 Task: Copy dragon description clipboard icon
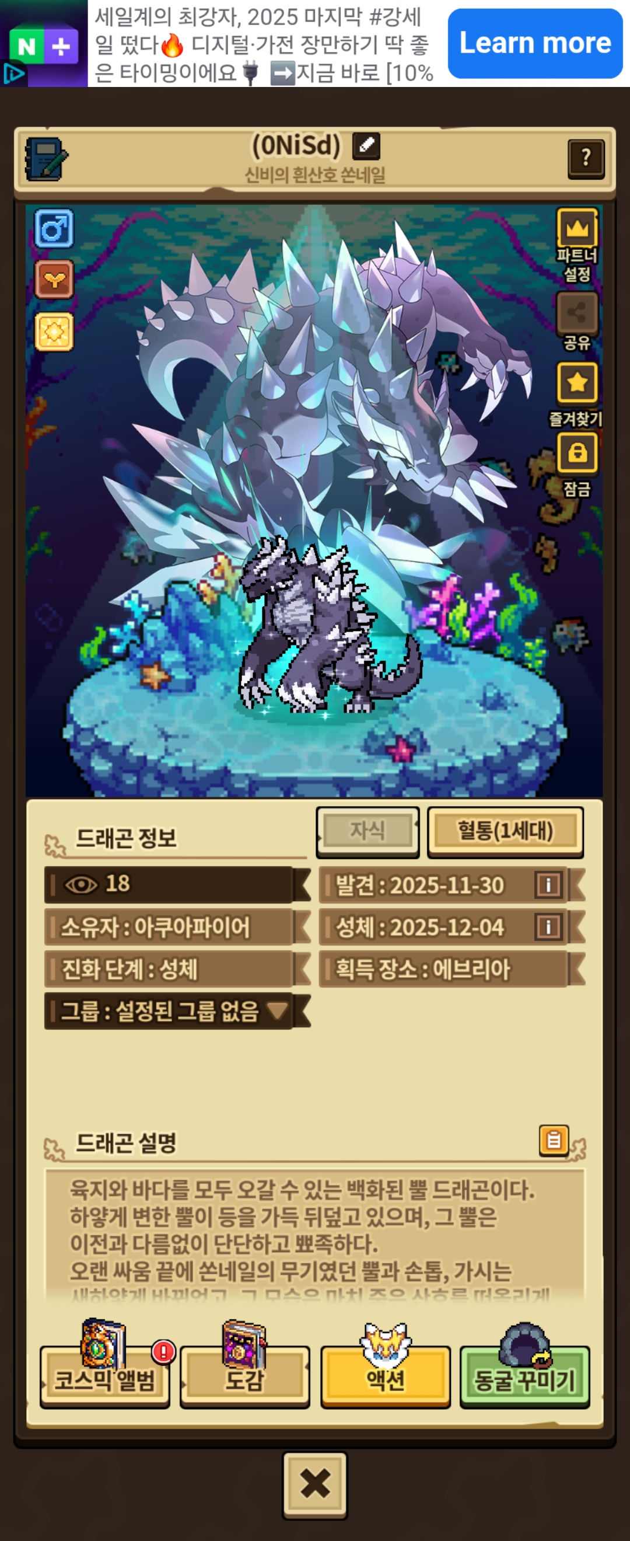(x=554, y=1139)
